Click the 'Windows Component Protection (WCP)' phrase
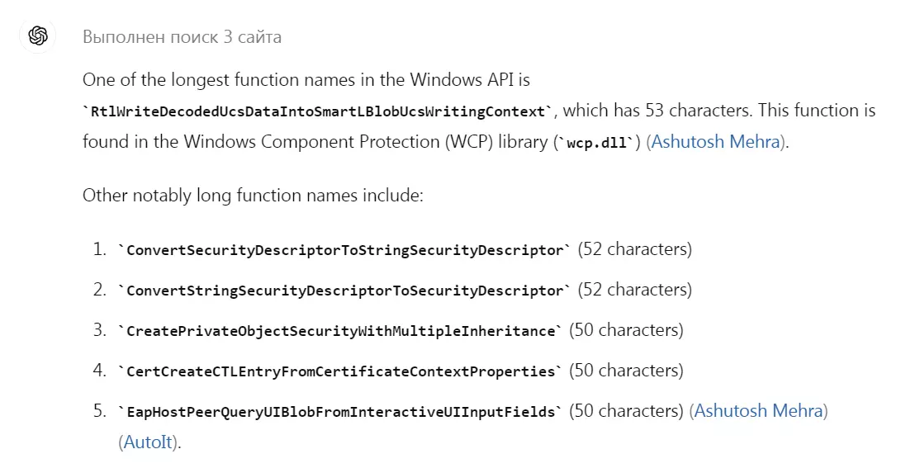 coord(338,142)
